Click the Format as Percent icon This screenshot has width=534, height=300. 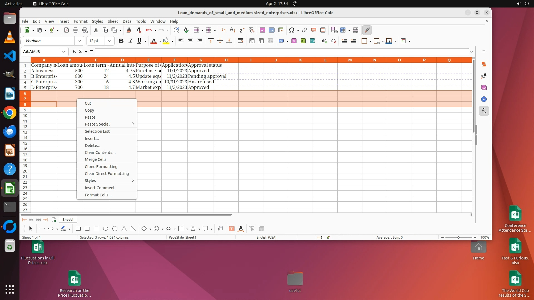[x=294, y=41]
